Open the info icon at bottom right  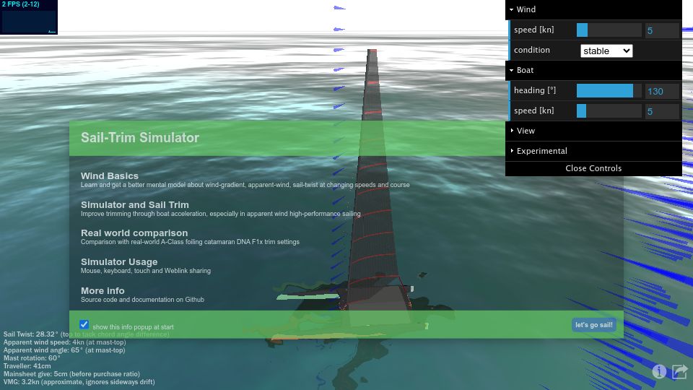pos(659,371)
